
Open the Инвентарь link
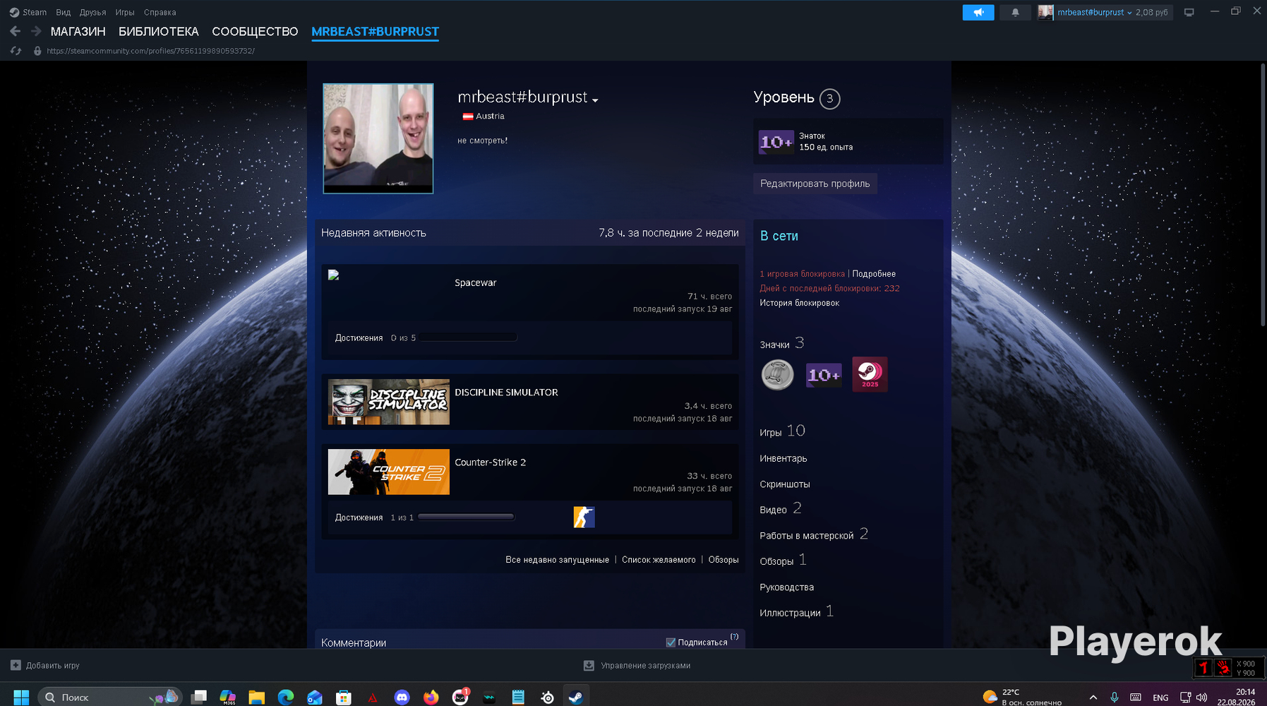(x=783, y=458)
